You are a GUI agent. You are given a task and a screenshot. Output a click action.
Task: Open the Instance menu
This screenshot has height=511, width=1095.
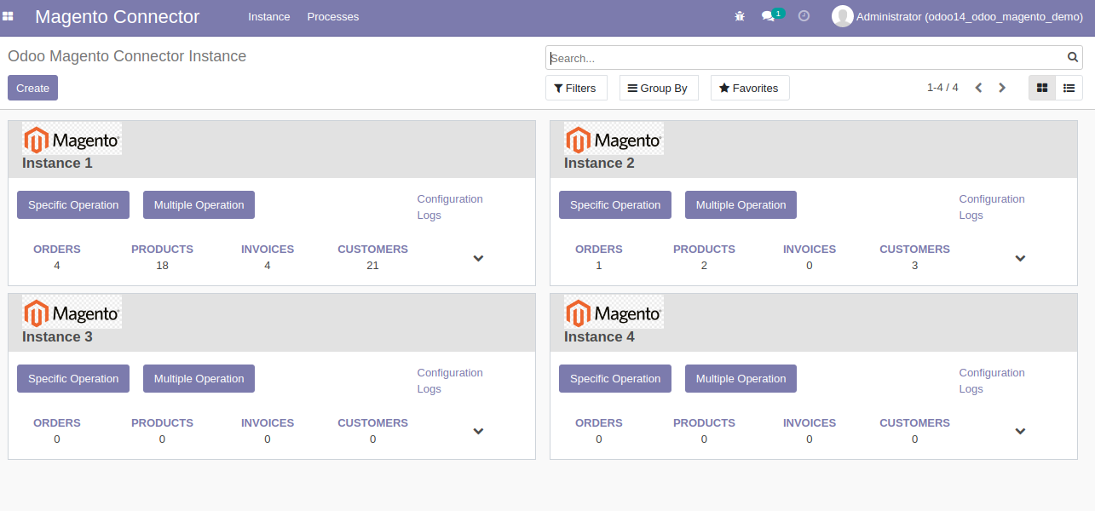tap(268, 17)
